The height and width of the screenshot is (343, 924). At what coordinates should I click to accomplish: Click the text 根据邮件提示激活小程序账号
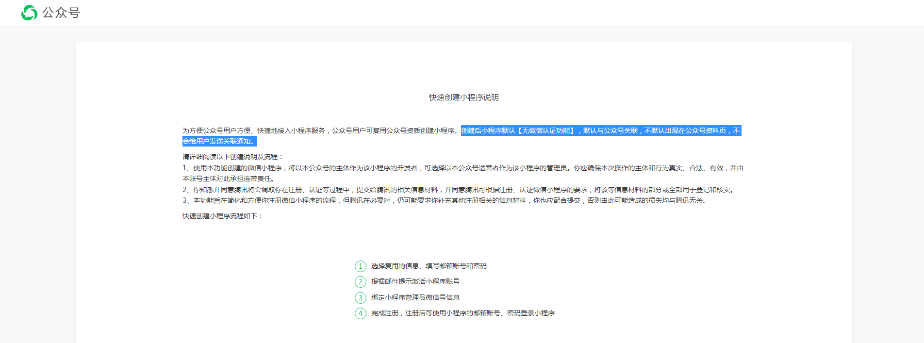[415, 281]
